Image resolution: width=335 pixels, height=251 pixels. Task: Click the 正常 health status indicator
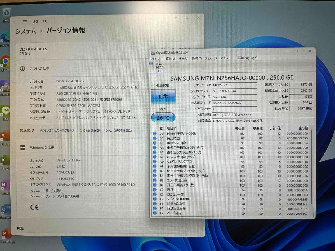point(163,96)
